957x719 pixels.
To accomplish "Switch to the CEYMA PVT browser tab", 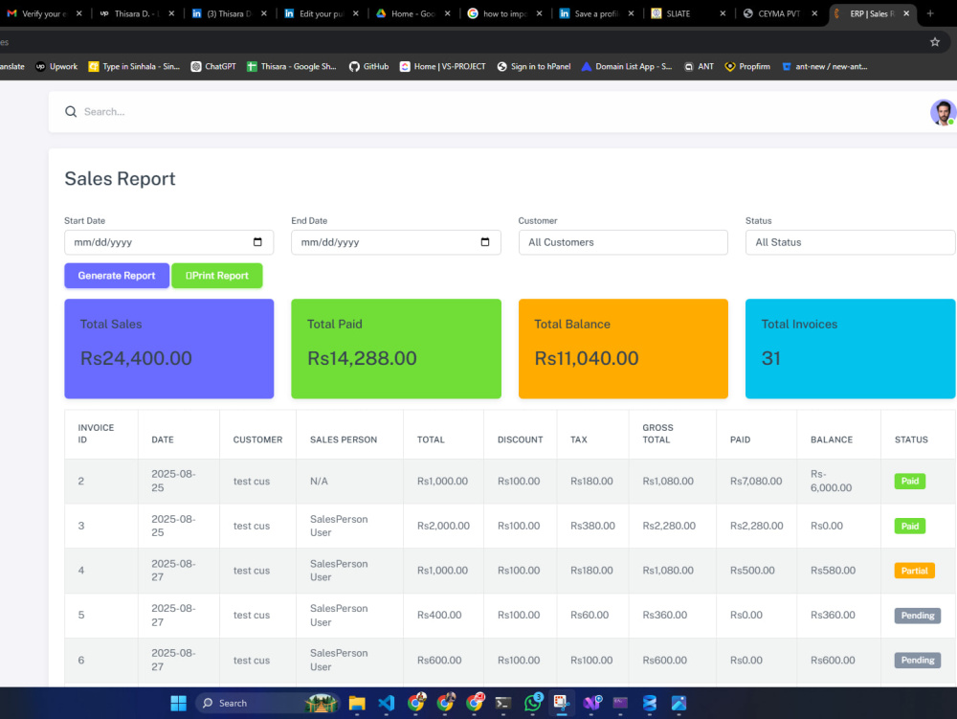I will pyautogui.click(x=779, y=13).
